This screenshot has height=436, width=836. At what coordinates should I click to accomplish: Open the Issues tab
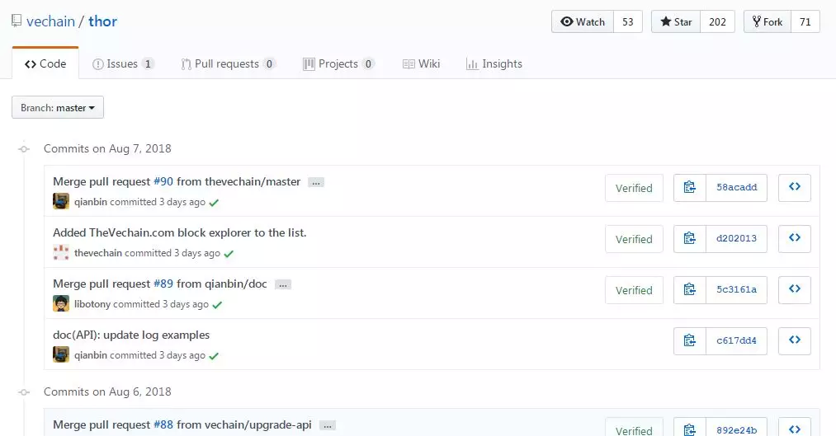point(123,64)
